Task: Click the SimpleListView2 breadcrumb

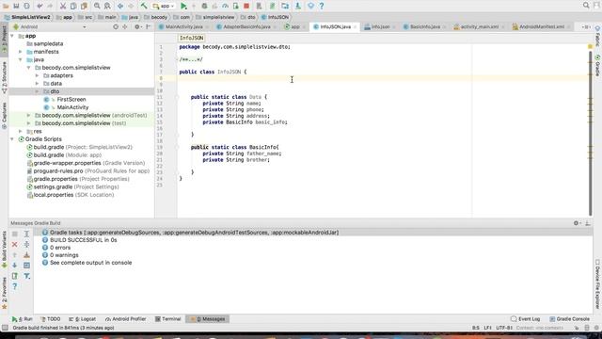Action: (27, 17)
